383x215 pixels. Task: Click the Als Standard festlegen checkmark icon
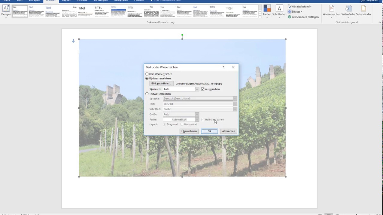tap(289, 17)
